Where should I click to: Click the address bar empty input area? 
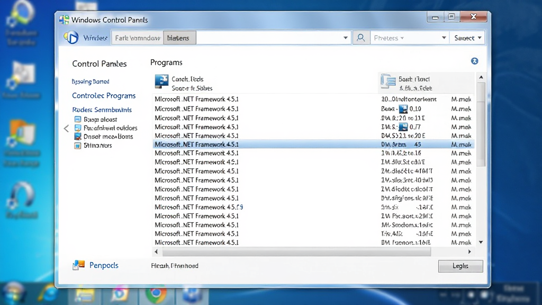(x=268, y=38)
